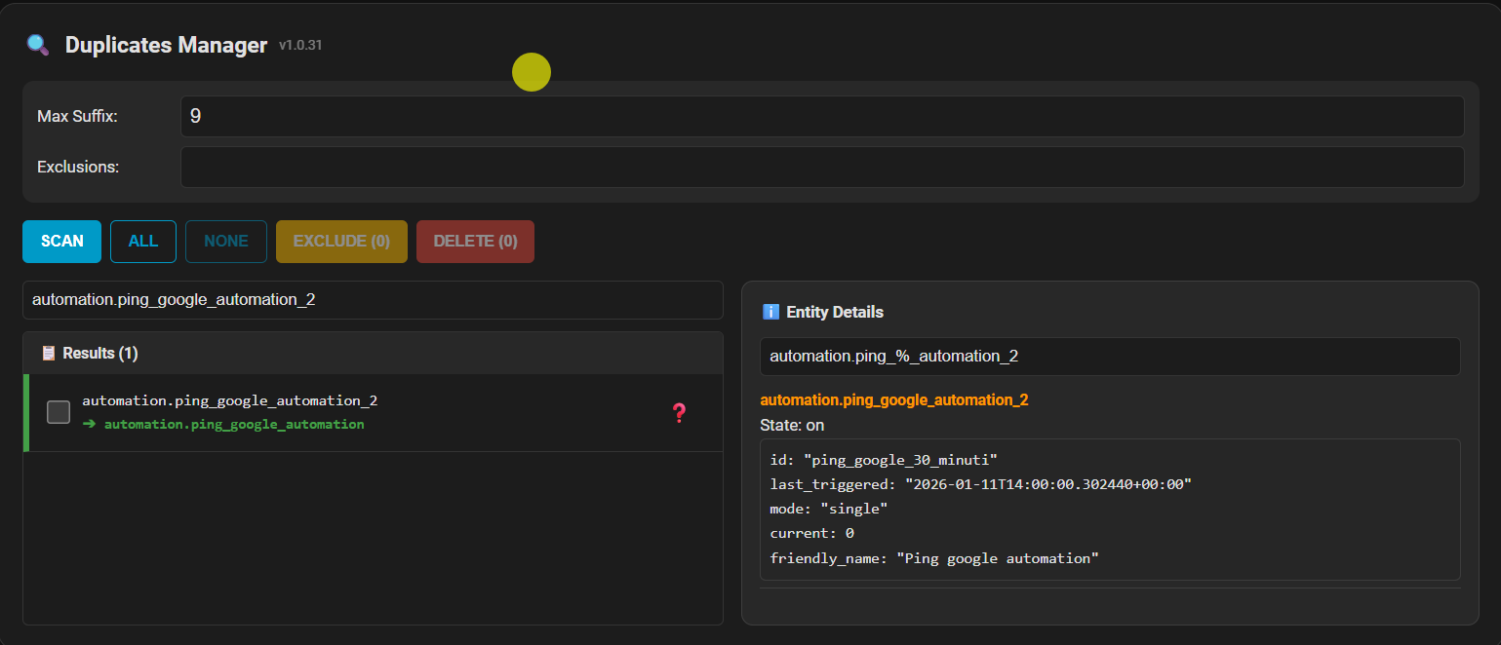The width and height of the screenshot is (1501, 645).
Task: Click the blue info icon in Entity Details
Action: (x=770, y=312)
